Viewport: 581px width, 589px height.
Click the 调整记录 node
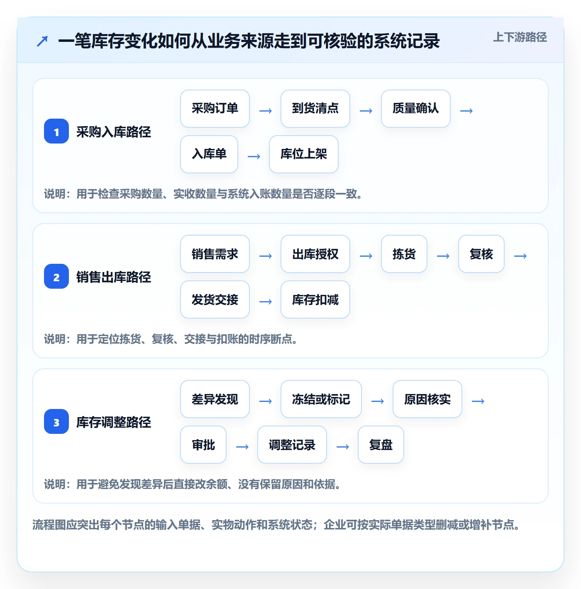click(x=292, y=445)
